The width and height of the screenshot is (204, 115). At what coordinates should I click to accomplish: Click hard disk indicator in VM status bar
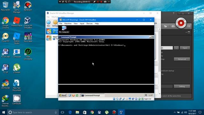coord(114,99)
